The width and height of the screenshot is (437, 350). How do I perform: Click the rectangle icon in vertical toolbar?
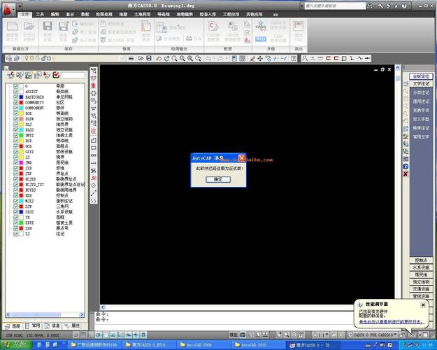pyautogui.click(x=94, y=148)
